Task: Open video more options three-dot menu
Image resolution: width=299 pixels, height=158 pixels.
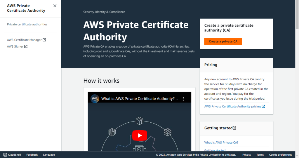Action: point(183,99)
